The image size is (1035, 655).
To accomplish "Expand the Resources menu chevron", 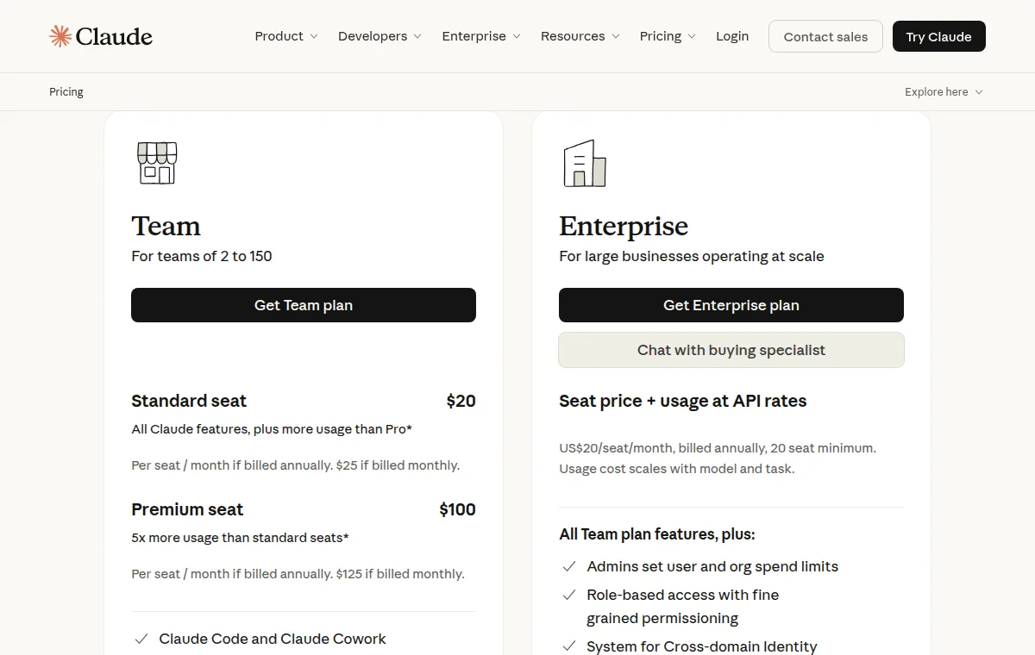I will (x=616, y=36).
